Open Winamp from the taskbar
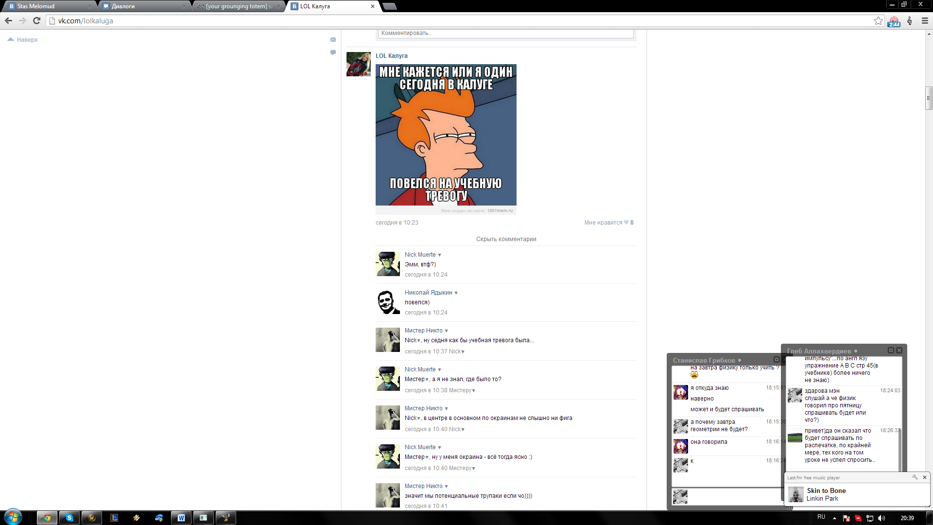 [137, 518]
